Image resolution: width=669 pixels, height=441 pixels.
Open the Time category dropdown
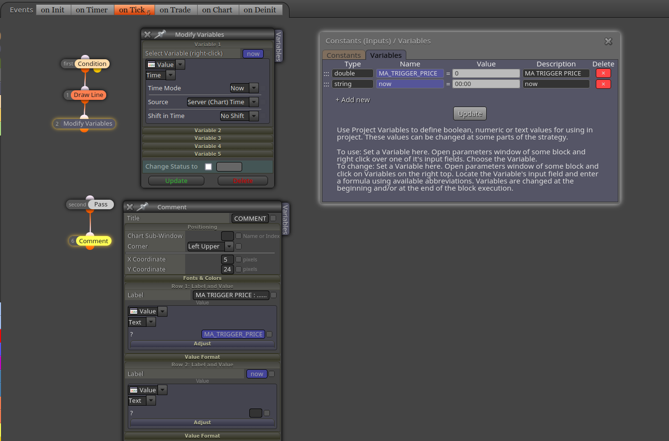tap(160, 75)
